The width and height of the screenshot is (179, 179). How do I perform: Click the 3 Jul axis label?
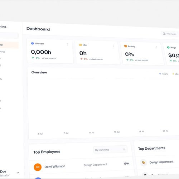[40, 134]
